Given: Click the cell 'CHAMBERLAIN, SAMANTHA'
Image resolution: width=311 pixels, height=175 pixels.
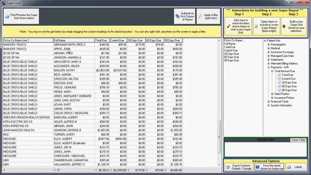Looking at the screenshot, I should click(74, 160).
